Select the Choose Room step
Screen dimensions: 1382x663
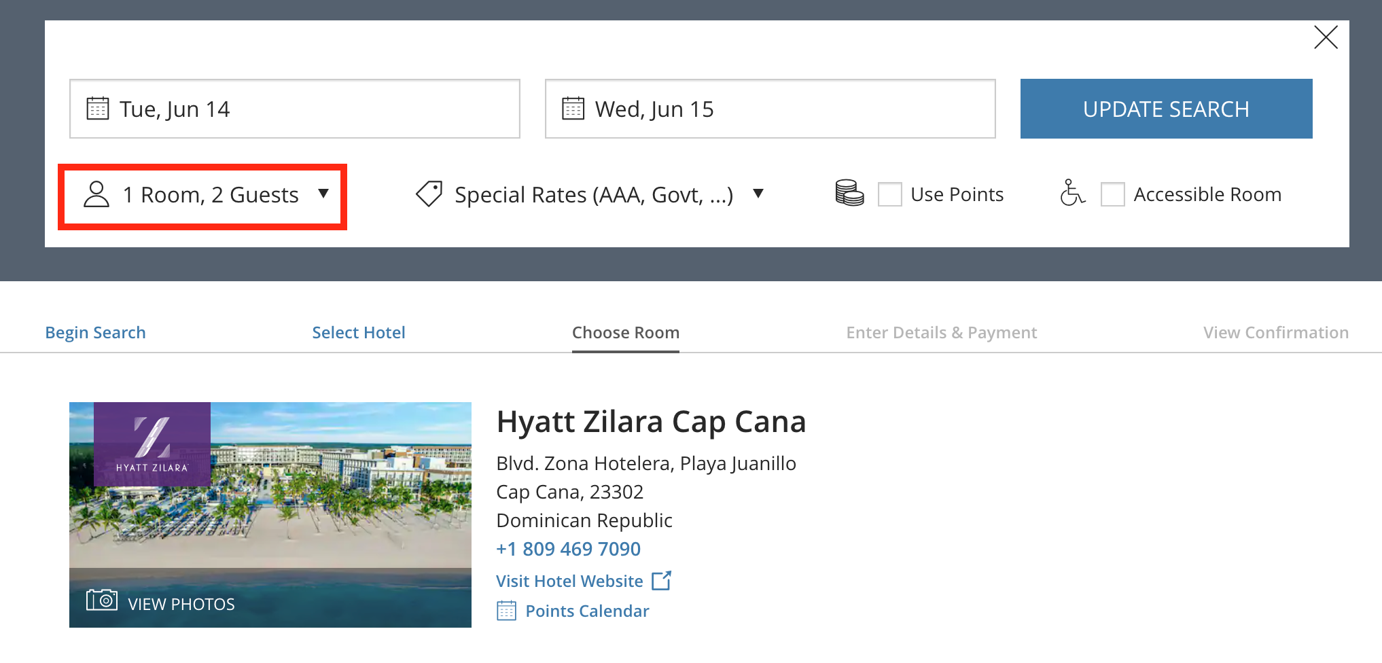[x=626, y=332]
